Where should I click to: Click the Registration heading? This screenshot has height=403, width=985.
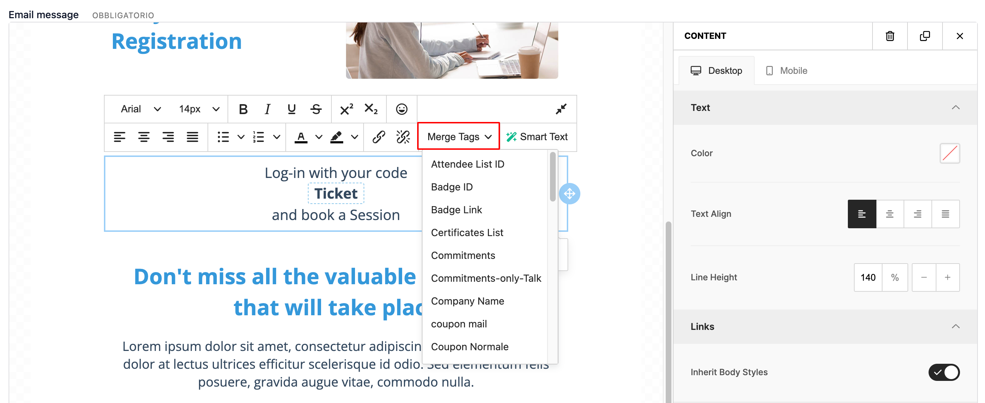[x=177, y=41]
